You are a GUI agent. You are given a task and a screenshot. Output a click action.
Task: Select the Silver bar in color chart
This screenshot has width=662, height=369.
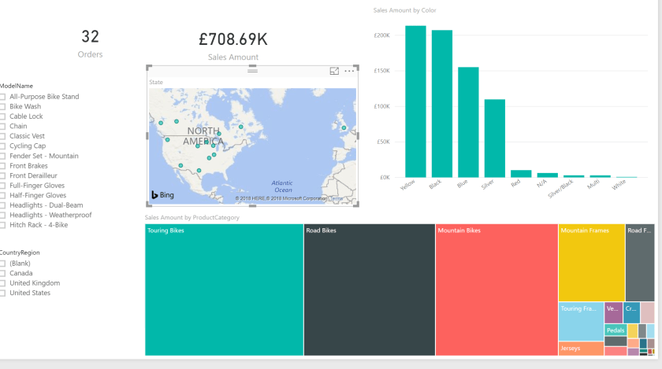pos(494,138)
